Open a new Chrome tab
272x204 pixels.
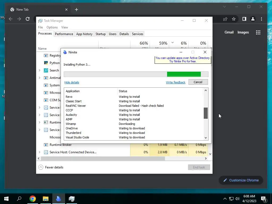tap(76, 10)
